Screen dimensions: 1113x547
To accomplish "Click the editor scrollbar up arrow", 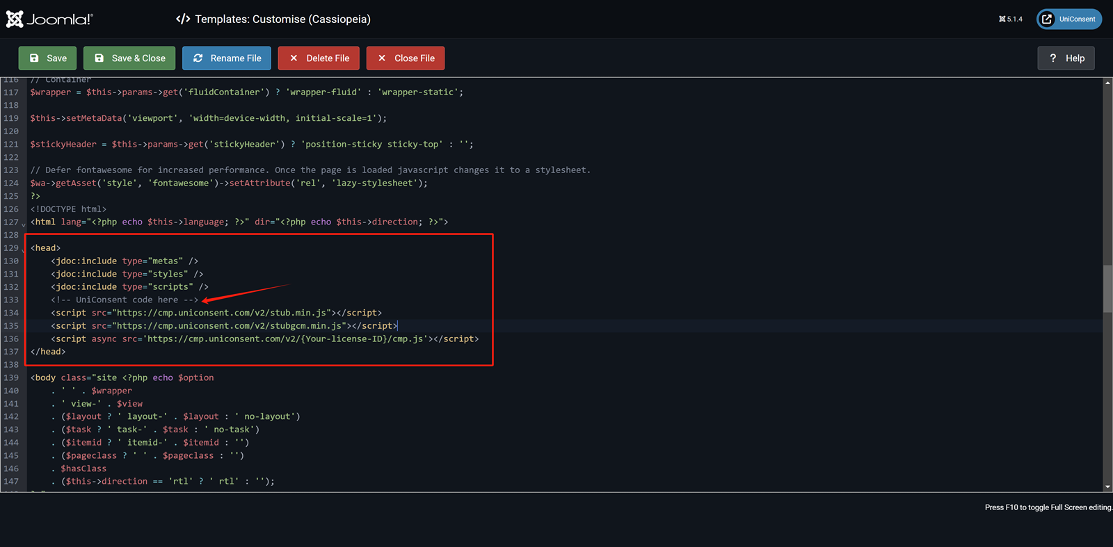I will click(x=1107, y=83).
